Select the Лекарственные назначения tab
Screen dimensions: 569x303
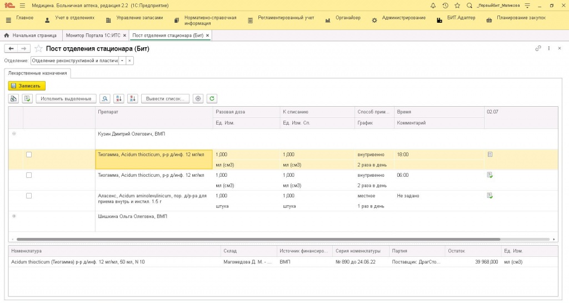tap(37, 73)
